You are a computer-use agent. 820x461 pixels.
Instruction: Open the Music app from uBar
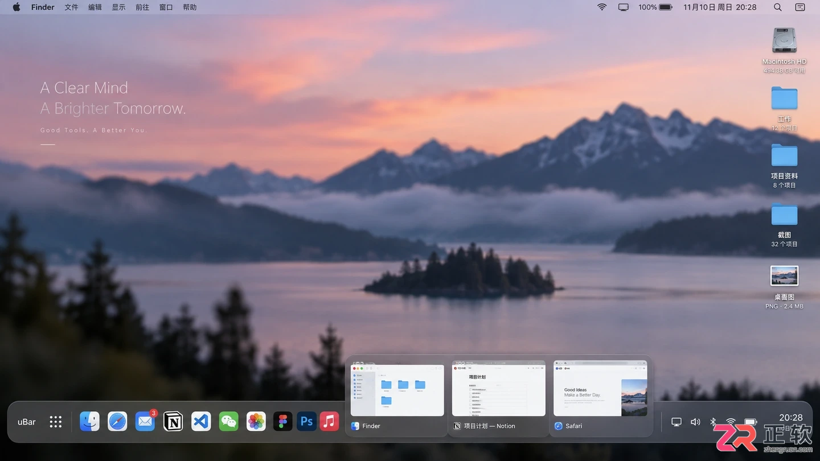tap(329, 421)
